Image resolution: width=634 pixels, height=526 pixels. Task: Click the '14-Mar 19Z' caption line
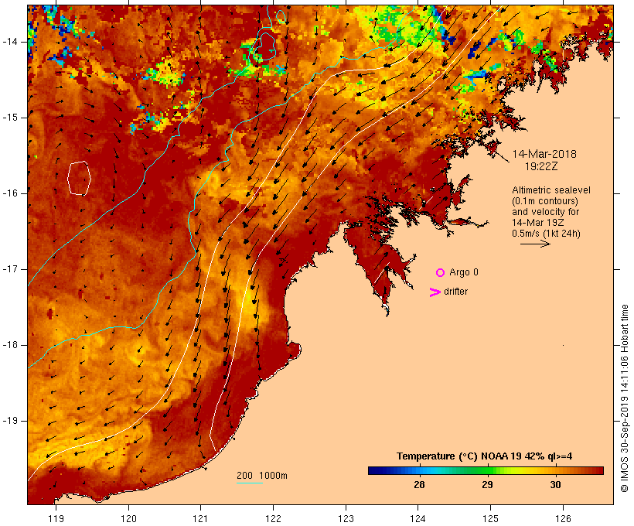tap(538, 223)
